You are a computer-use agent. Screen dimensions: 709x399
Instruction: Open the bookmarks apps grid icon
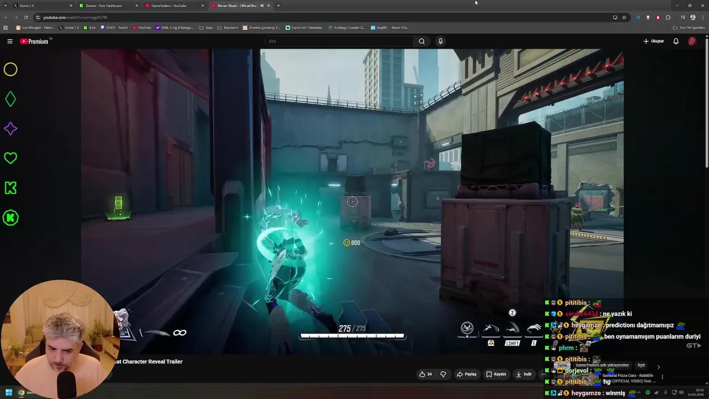6,27
